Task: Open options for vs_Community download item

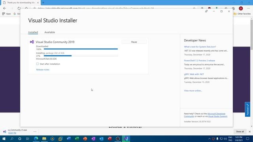Action: [x=35, y=131]
